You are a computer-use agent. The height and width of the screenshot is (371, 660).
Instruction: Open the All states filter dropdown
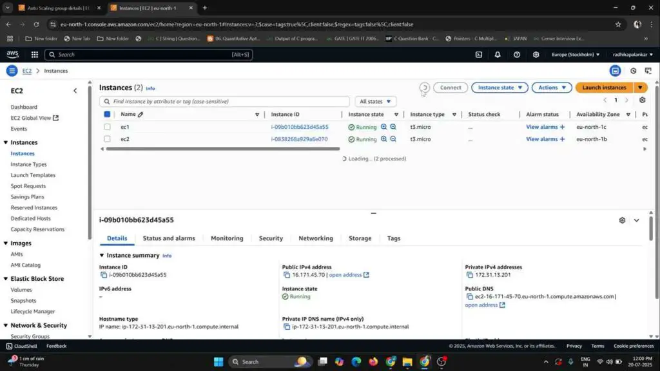click(375, 101)
